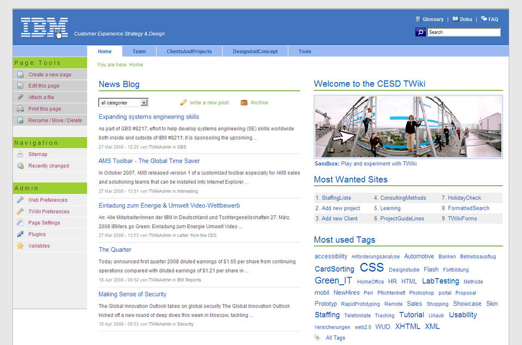Click the Glossary book icon
This screenshot has height=345, width=522.
[x=418, y=19]
